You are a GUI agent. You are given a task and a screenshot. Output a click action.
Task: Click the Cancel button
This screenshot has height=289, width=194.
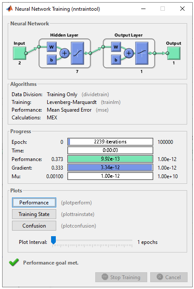point(169,277)
